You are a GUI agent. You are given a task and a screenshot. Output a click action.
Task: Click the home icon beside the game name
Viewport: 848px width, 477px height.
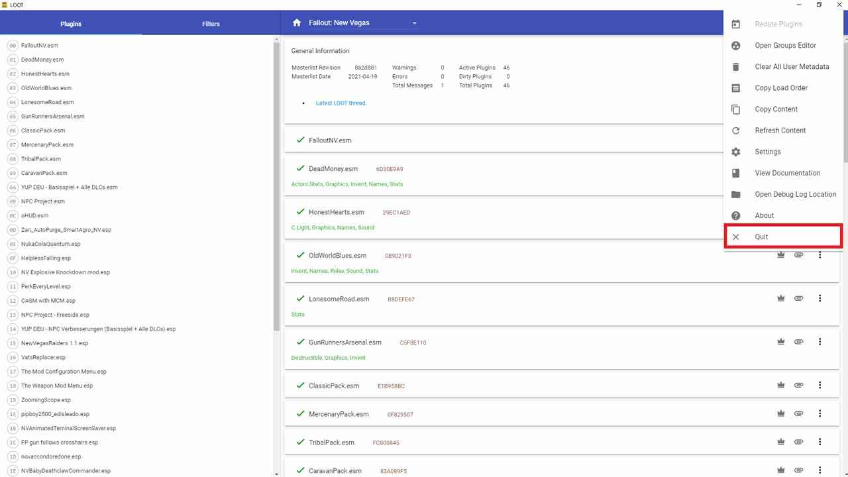pyautogui.click(x=297, y=23)
